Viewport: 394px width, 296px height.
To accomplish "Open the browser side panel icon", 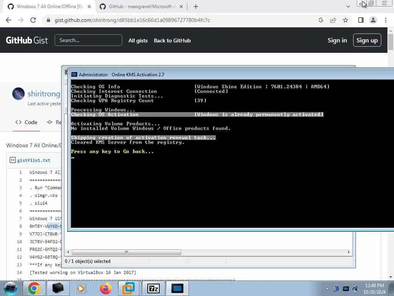I will [361, 20].
